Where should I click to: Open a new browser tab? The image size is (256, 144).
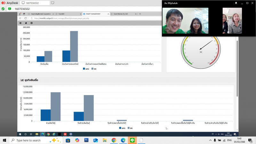[140, 14]
